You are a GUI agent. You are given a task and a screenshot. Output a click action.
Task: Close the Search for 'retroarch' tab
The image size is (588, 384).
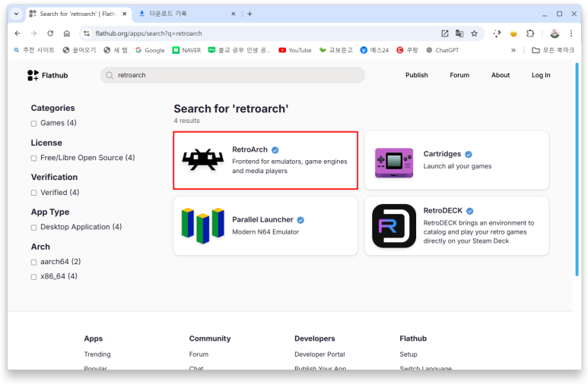pos(125,14)
